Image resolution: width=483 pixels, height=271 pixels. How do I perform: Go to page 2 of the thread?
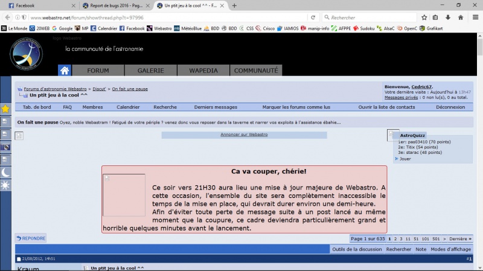395,238
